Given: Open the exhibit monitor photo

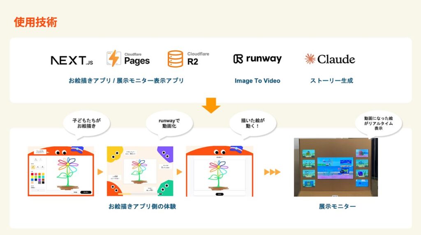Looking at the screenshot, I should (x=336, y=167).
